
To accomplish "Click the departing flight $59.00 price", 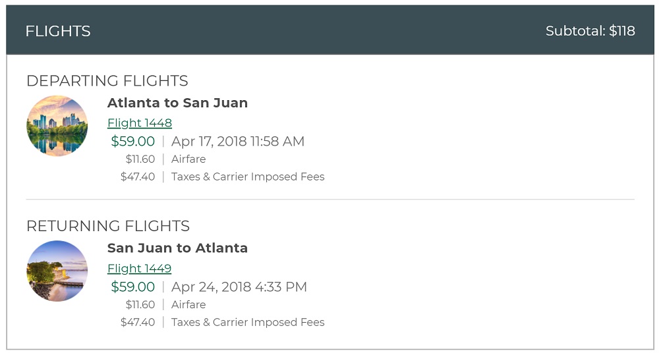I will 133,142.
